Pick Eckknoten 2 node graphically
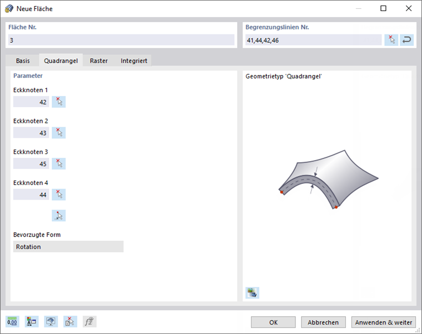 59,133
